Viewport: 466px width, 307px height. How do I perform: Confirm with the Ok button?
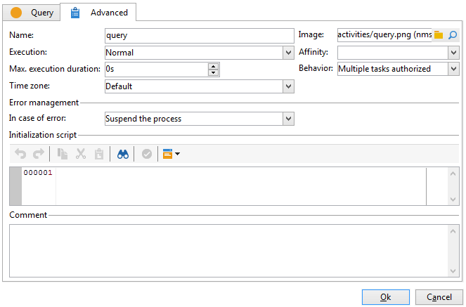coord(385,297)
